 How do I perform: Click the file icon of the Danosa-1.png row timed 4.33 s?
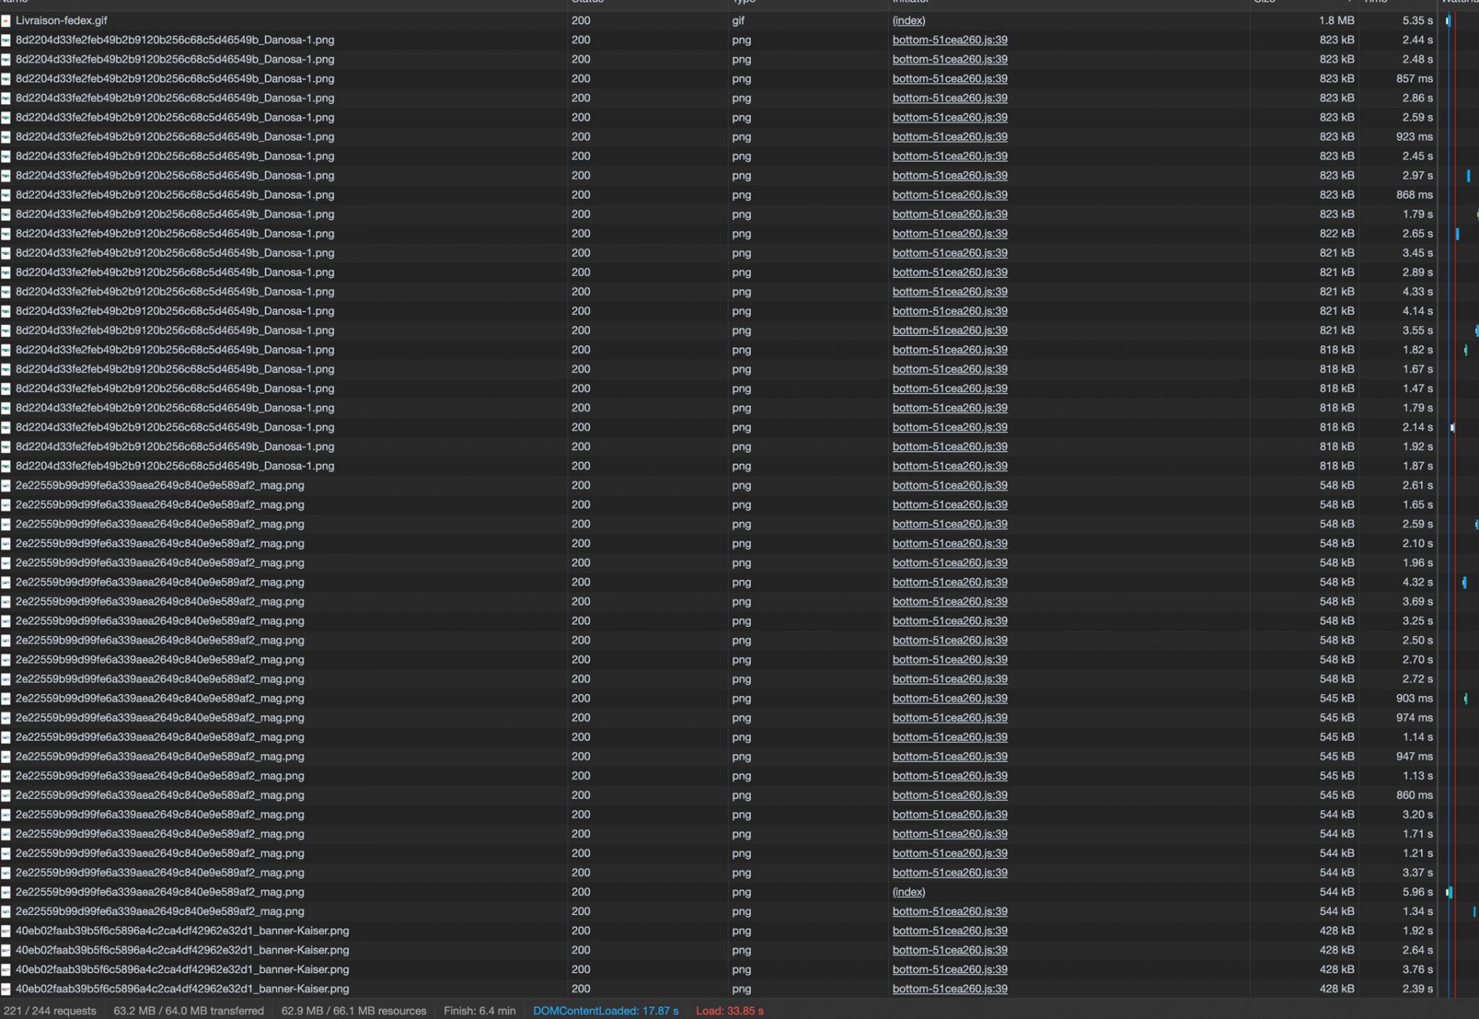(x=6, y=292)
